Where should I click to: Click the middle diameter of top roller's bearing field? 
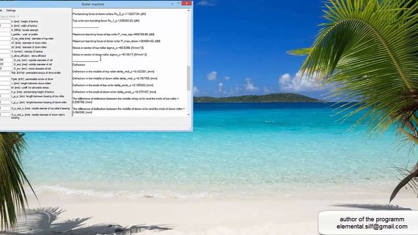5,108
